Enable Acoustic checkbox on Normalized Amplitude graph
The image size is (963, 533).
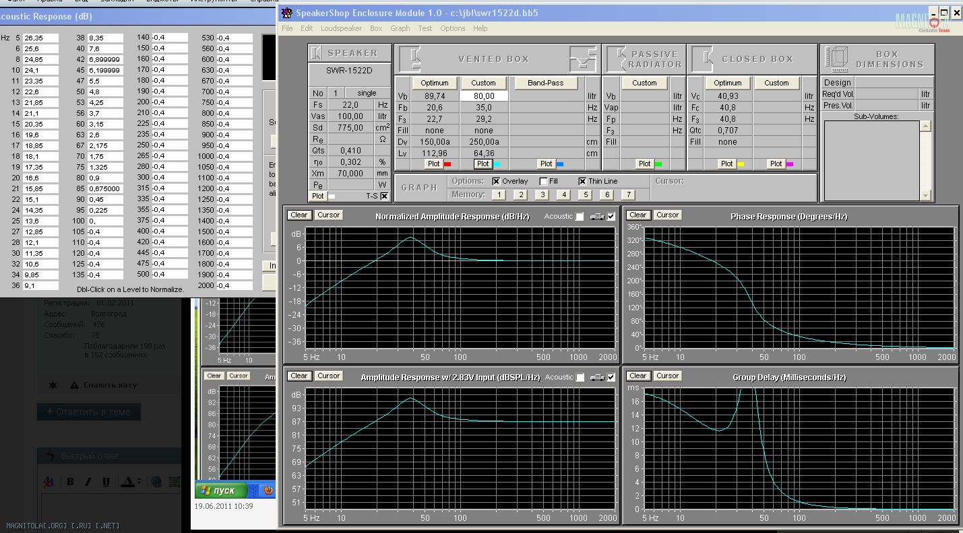coord(580,216)
